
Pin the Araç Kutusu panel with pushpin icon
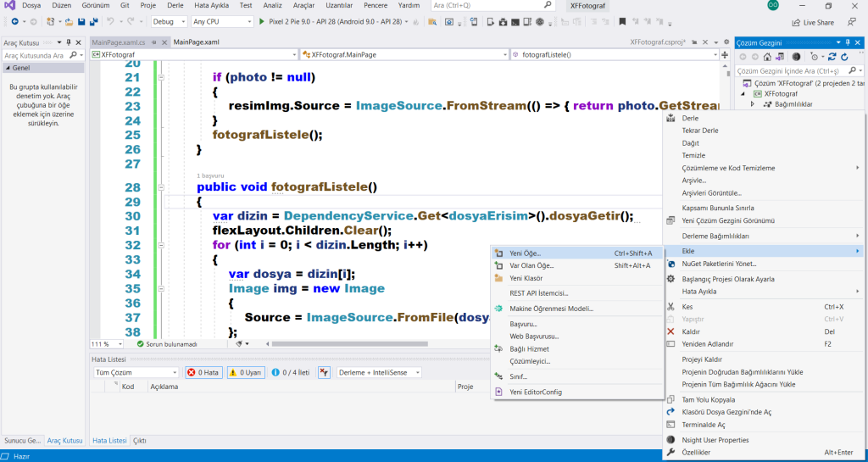pos(67,42)
